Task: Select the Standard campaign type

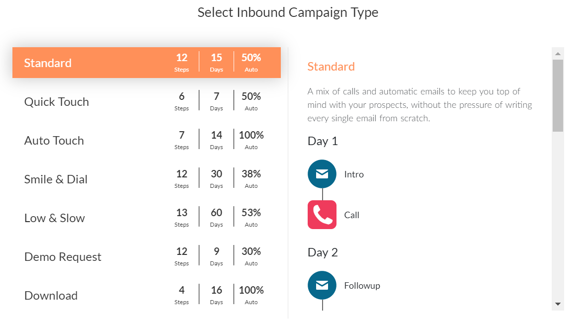Action: (48, 63)
